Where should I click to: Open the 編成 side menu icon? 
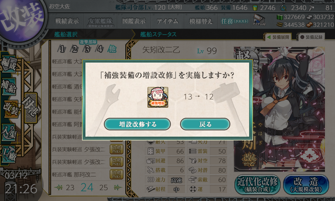coord(9,65)
